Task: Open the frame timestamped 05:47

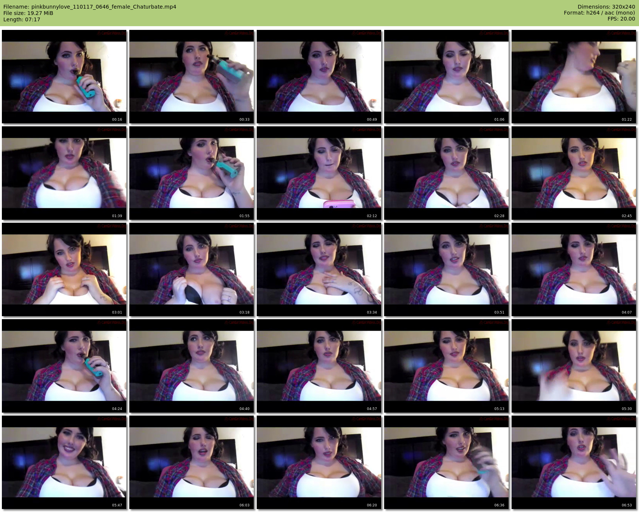Action: pos(64,462)
